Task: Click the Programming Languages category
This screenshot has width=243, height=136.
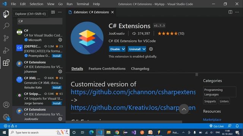Action: [x=219, y=92]
